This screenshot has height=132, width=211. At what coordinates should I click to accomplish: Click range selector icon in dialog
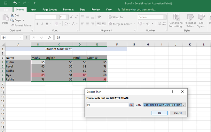(131, 105)
